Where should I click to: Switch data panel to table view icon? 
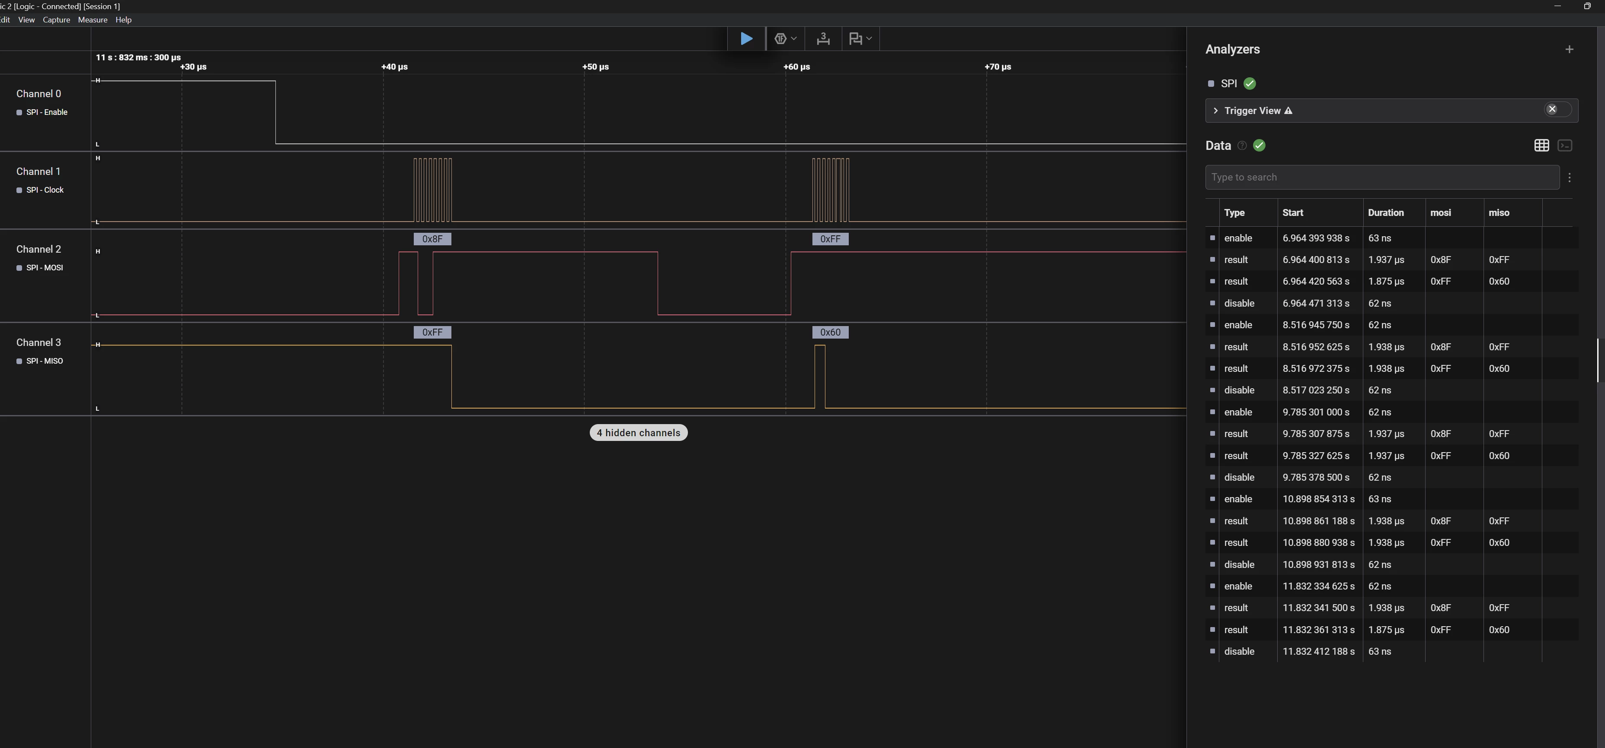[x=1541, y=146]
